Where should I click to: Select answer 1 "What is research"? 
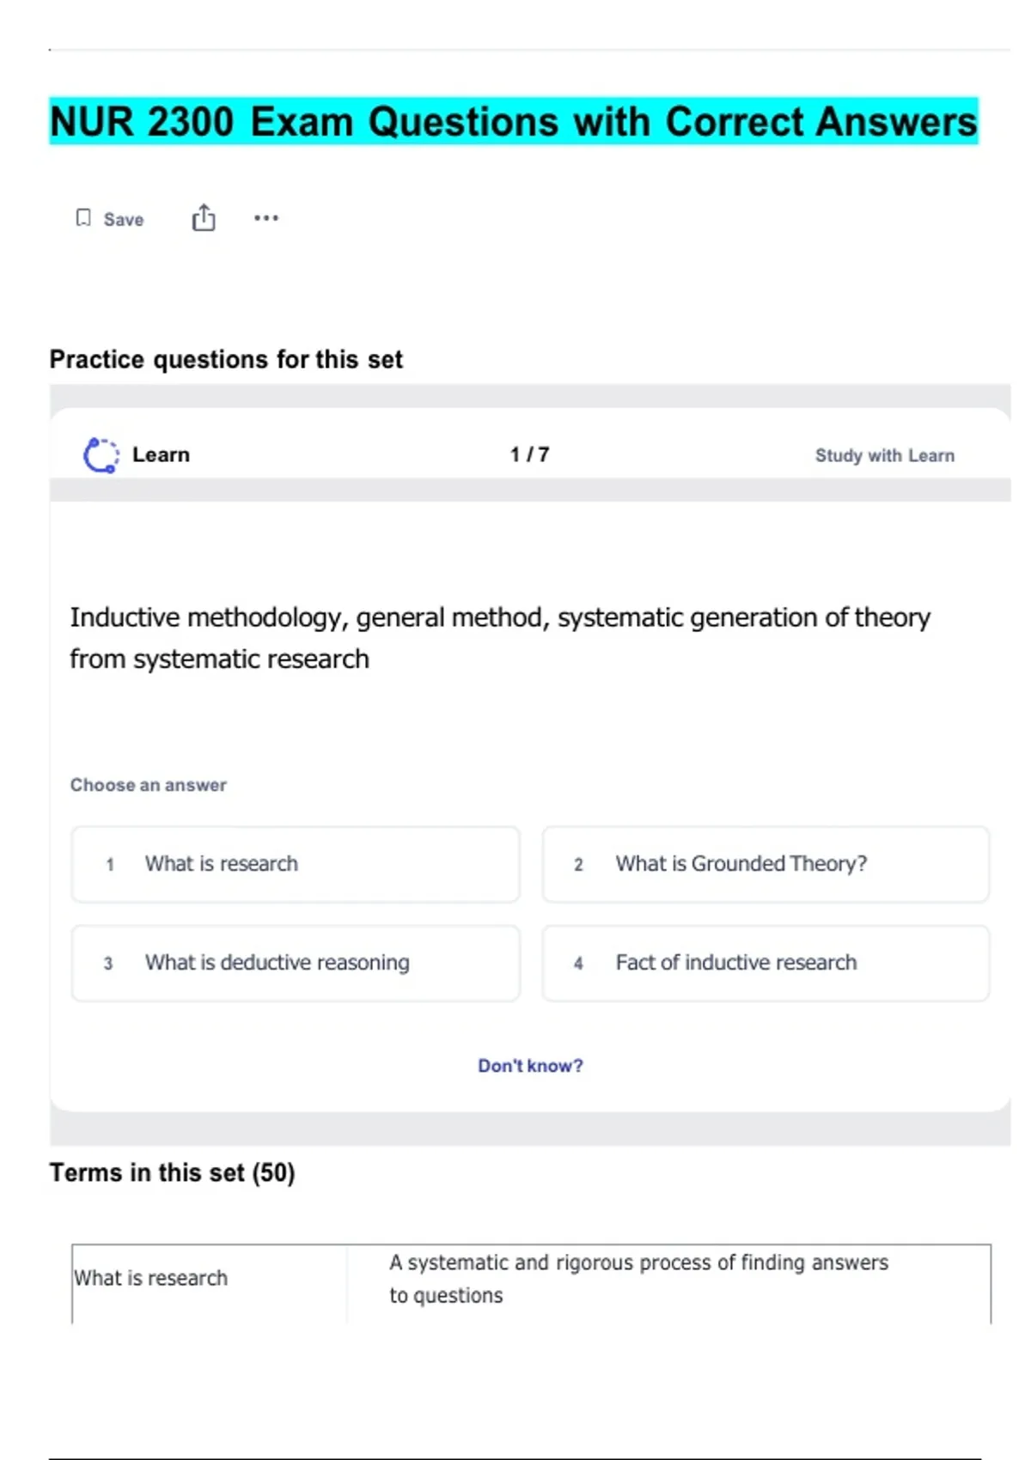[296, 864]
